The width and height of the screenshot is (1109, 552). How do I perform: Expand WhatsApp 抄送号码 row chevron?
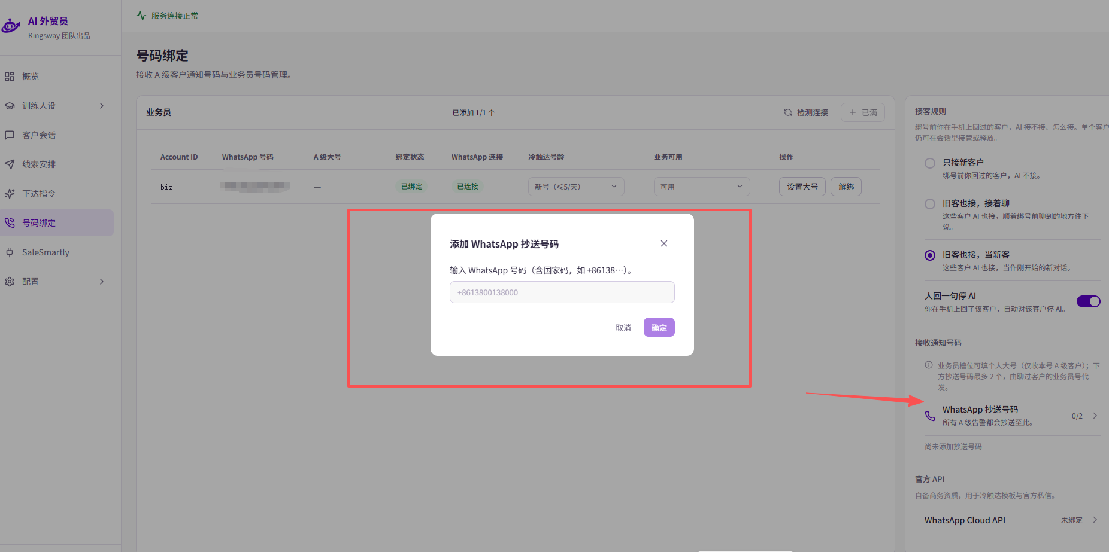click(x=1095, y=416)
